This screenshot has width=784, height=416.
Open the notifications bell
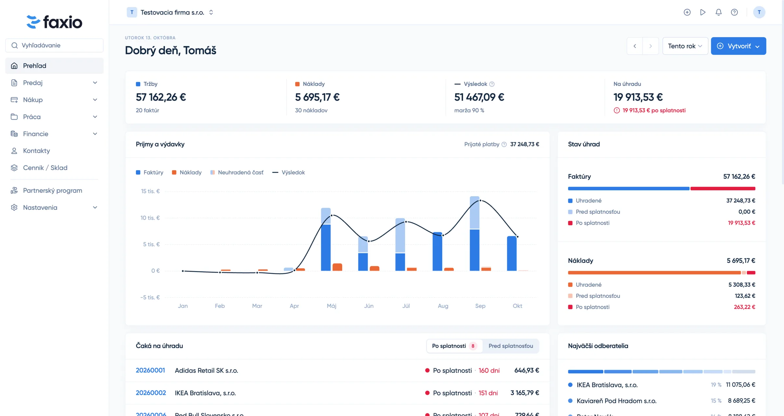pyautogui.click(x=718, y=12)
